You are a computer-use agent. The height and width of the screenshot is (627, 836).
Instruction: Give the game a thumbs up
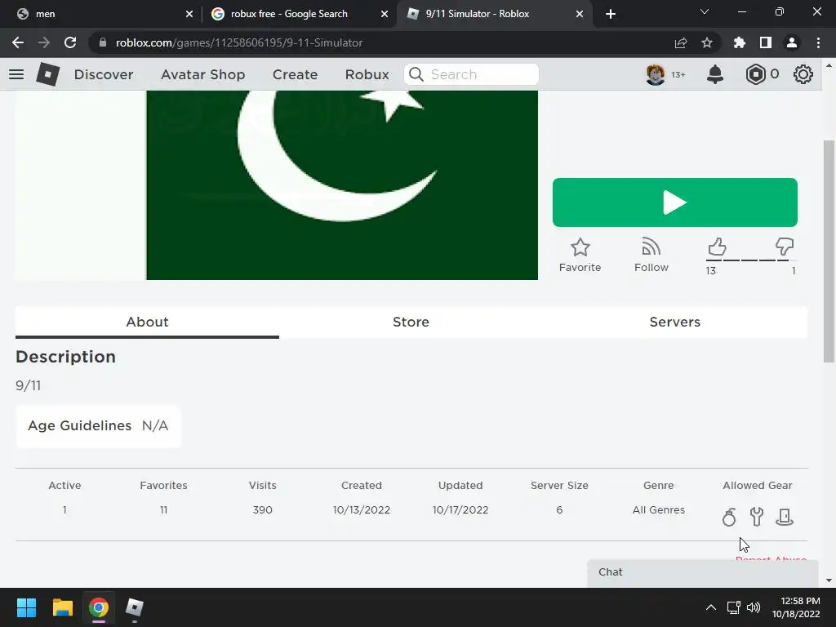click(x=717, y=247)
